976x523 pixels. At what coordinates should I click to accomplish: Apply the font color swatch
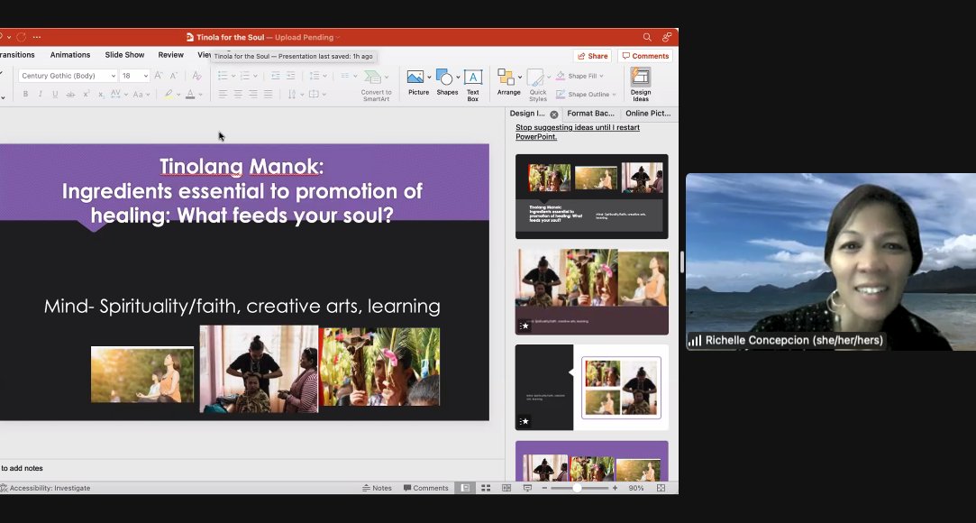(190, 94)
